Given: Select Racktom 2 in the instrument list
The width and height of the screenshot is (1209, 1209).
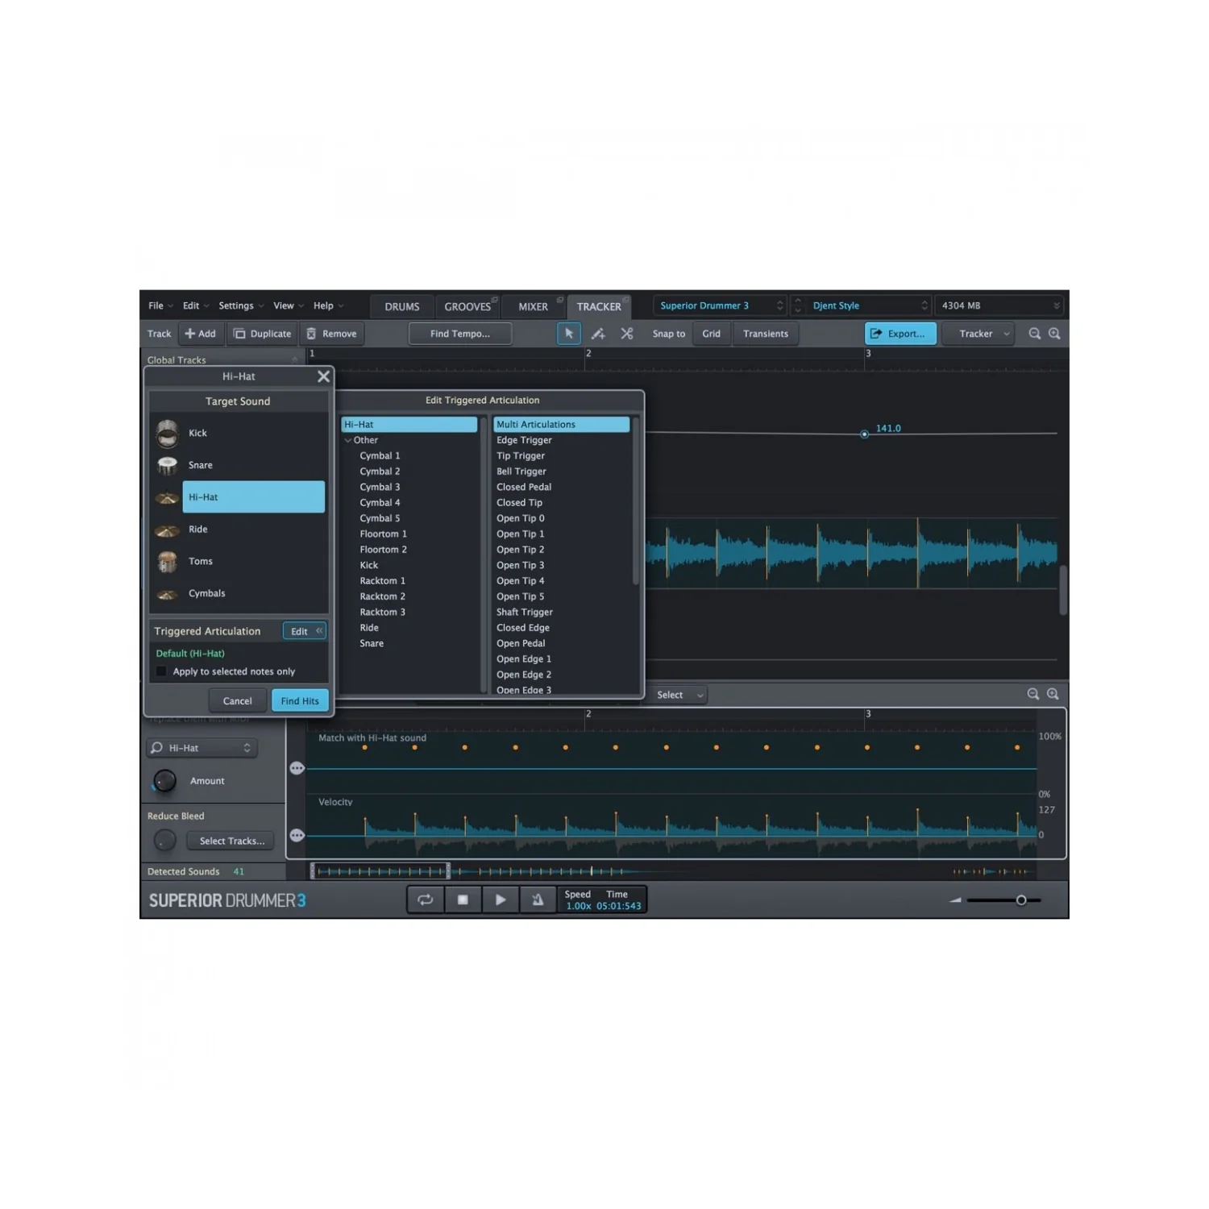Looking at the screenshot, I should [x=409, y=596].
